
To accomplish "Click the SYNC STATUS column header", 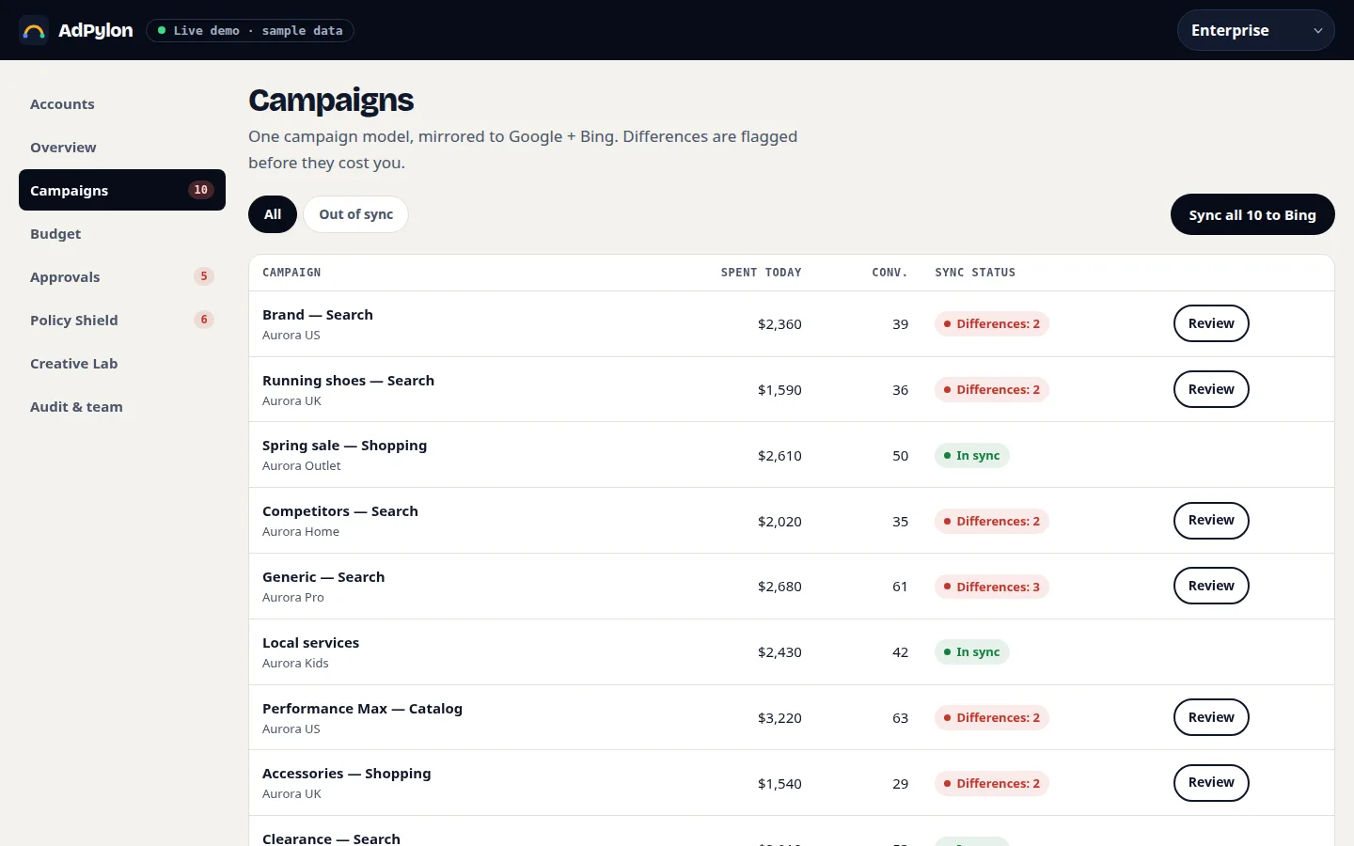I will click(975, 273).
